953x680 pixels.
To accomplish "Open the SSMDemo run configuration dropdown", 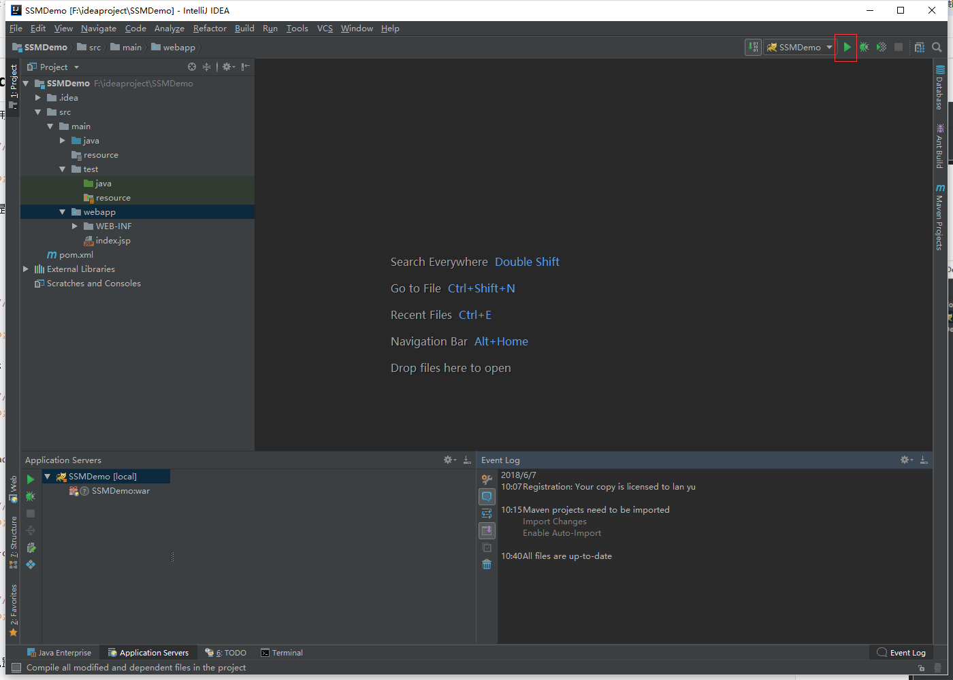I will pos(800,47).
